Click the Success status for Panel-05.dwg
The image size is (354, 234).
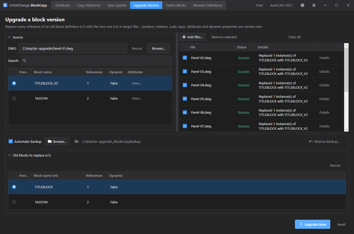pos(244,99)
